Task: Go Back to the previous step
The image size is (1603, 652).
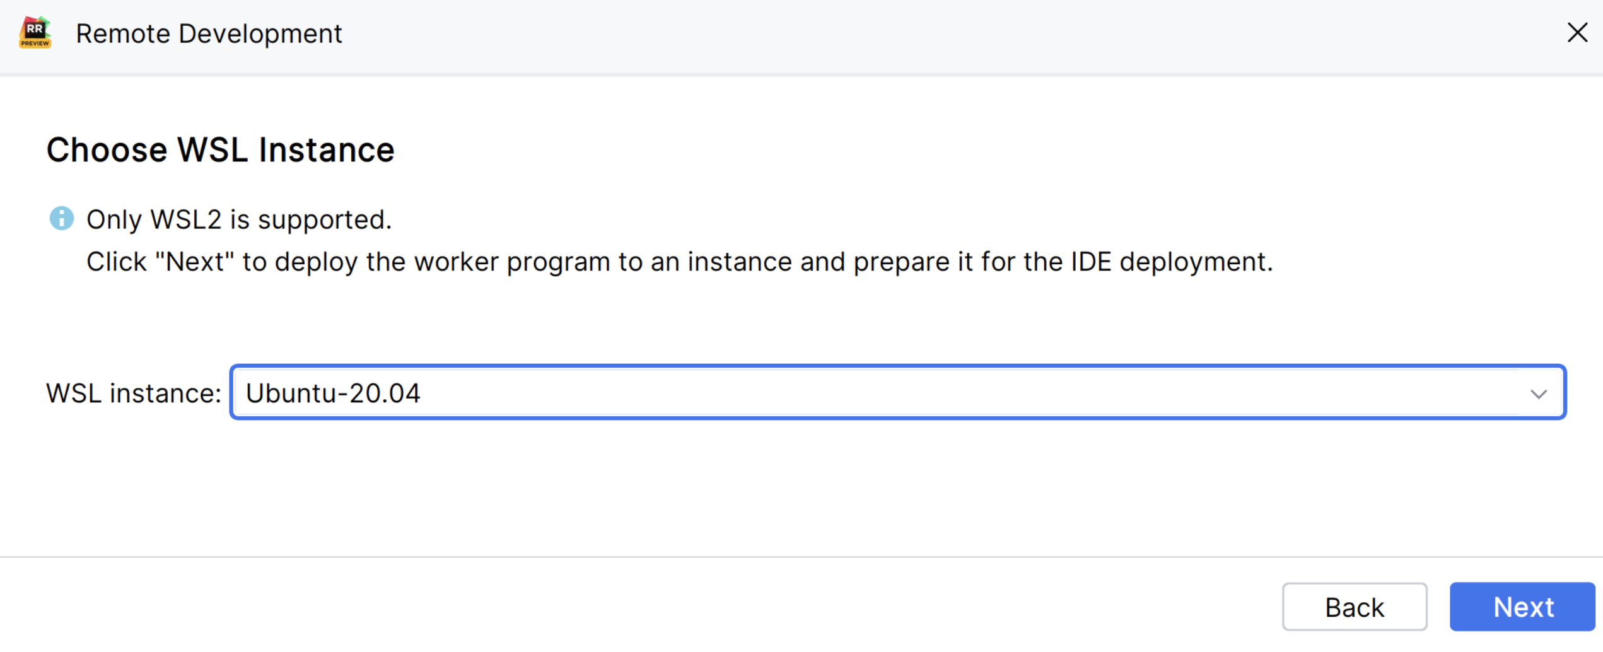Action: (x=1354, y=607)
